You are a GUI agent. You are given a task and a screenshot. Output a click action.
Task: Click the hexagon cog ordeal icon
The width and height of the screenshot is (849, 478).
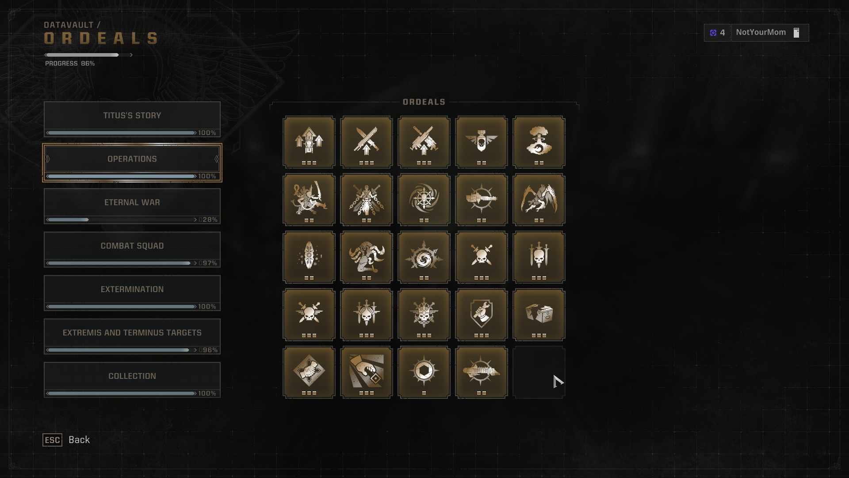[424, 372]
